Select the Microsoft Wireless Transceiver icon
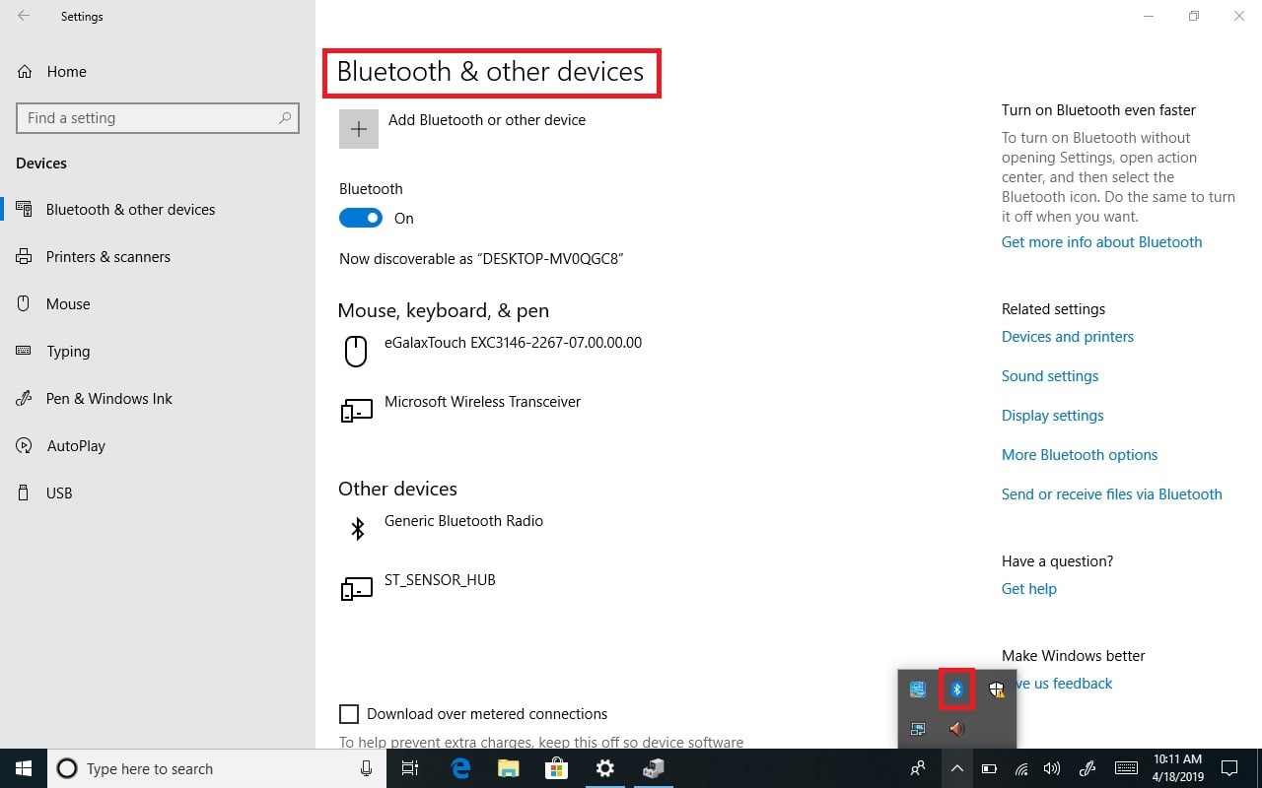Viewport: 1262px width, 788px height. click(356, 411)
